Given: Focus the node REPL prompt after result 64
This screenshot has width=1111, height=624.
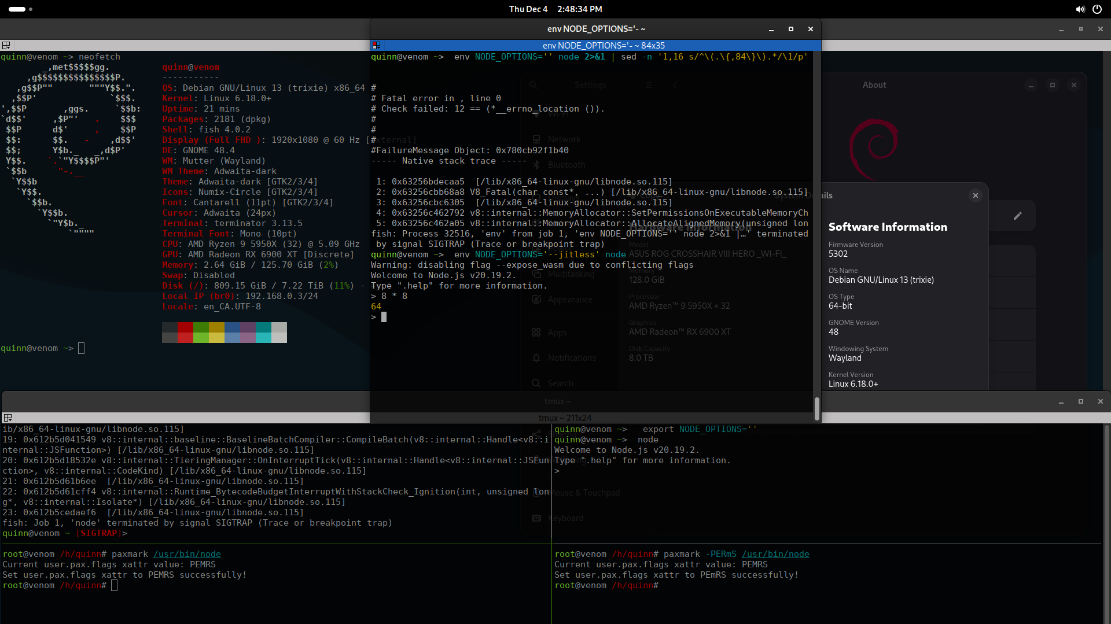Looking at the screenshot, I should point(384,317).
